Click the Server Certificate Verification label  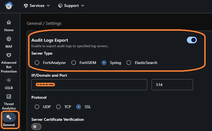[58, 119]
